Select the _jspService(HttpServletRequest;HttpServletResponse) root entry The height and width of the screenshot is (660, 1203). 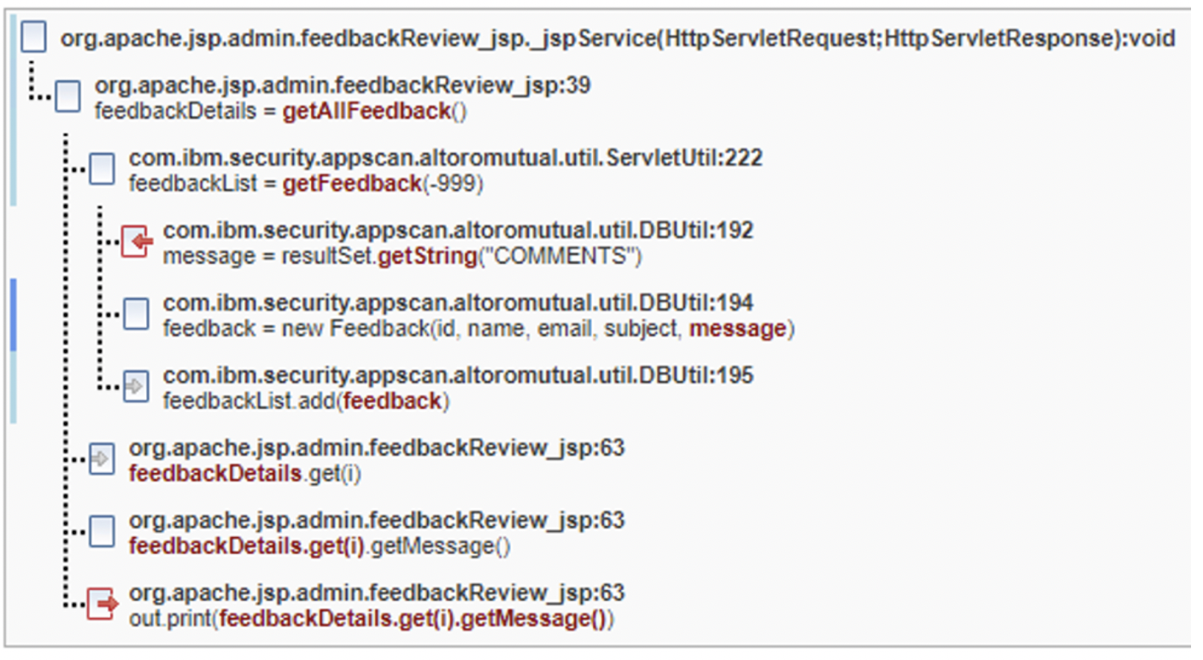click(617, 38)
